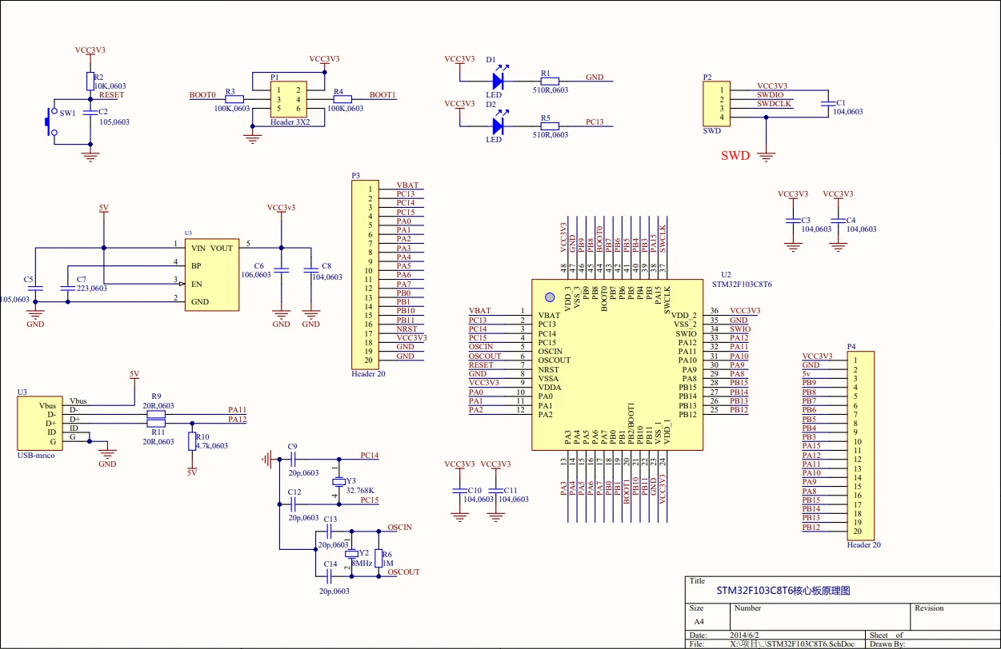
Task: Select the STM32F103C8T6 chip U2
Action: pos(616,364)
